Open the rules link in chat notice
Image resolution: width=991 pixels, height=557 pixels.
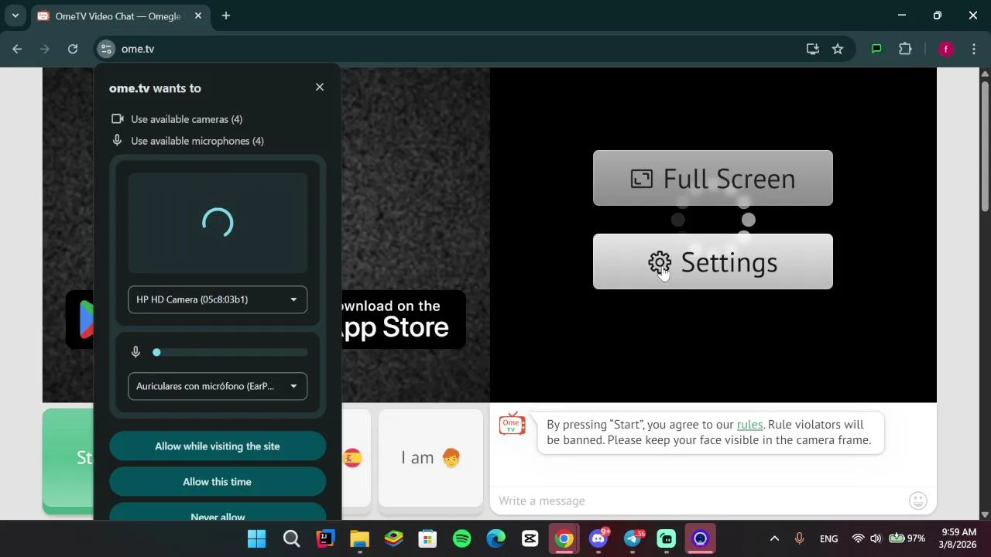click(x=749, y=424)
